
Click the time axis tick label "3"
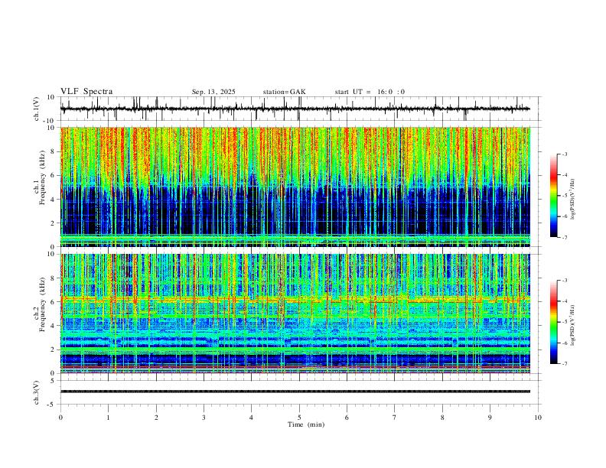click(204, 418)
